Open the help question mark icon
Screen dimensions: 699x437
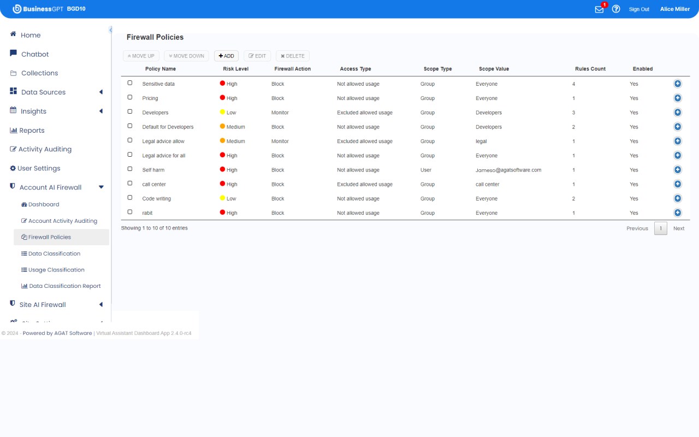[x=616, y=9]
